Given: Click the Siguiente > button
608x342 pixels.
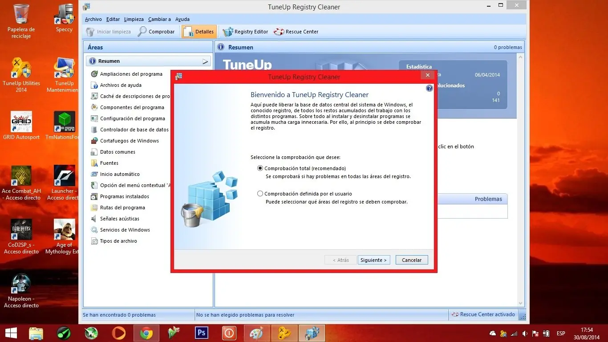Looking at the screenshot, I should click(374, 260).
